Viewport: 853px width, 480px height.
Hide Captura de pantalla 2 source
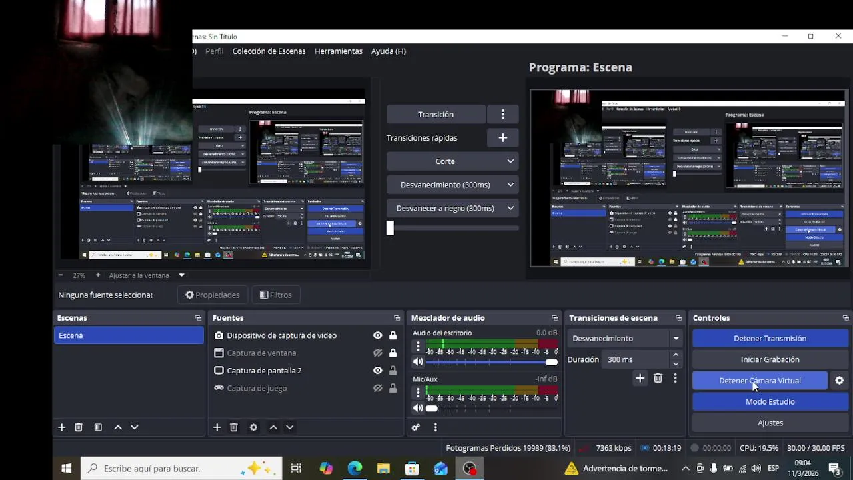[378, 371]
